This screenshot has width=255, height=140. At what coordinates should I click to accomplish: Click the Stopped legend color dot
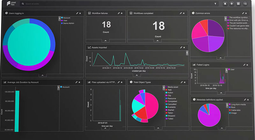coord(166,116)
